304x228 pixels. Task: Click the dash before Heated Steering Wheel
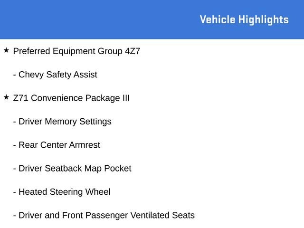point(15,192)
